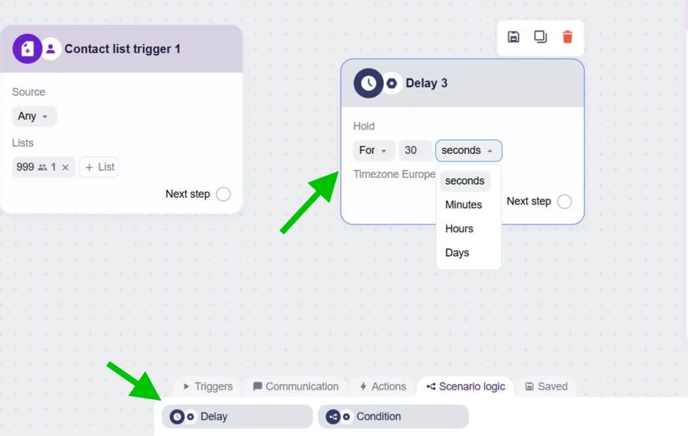Add a list with + List button

99,167
